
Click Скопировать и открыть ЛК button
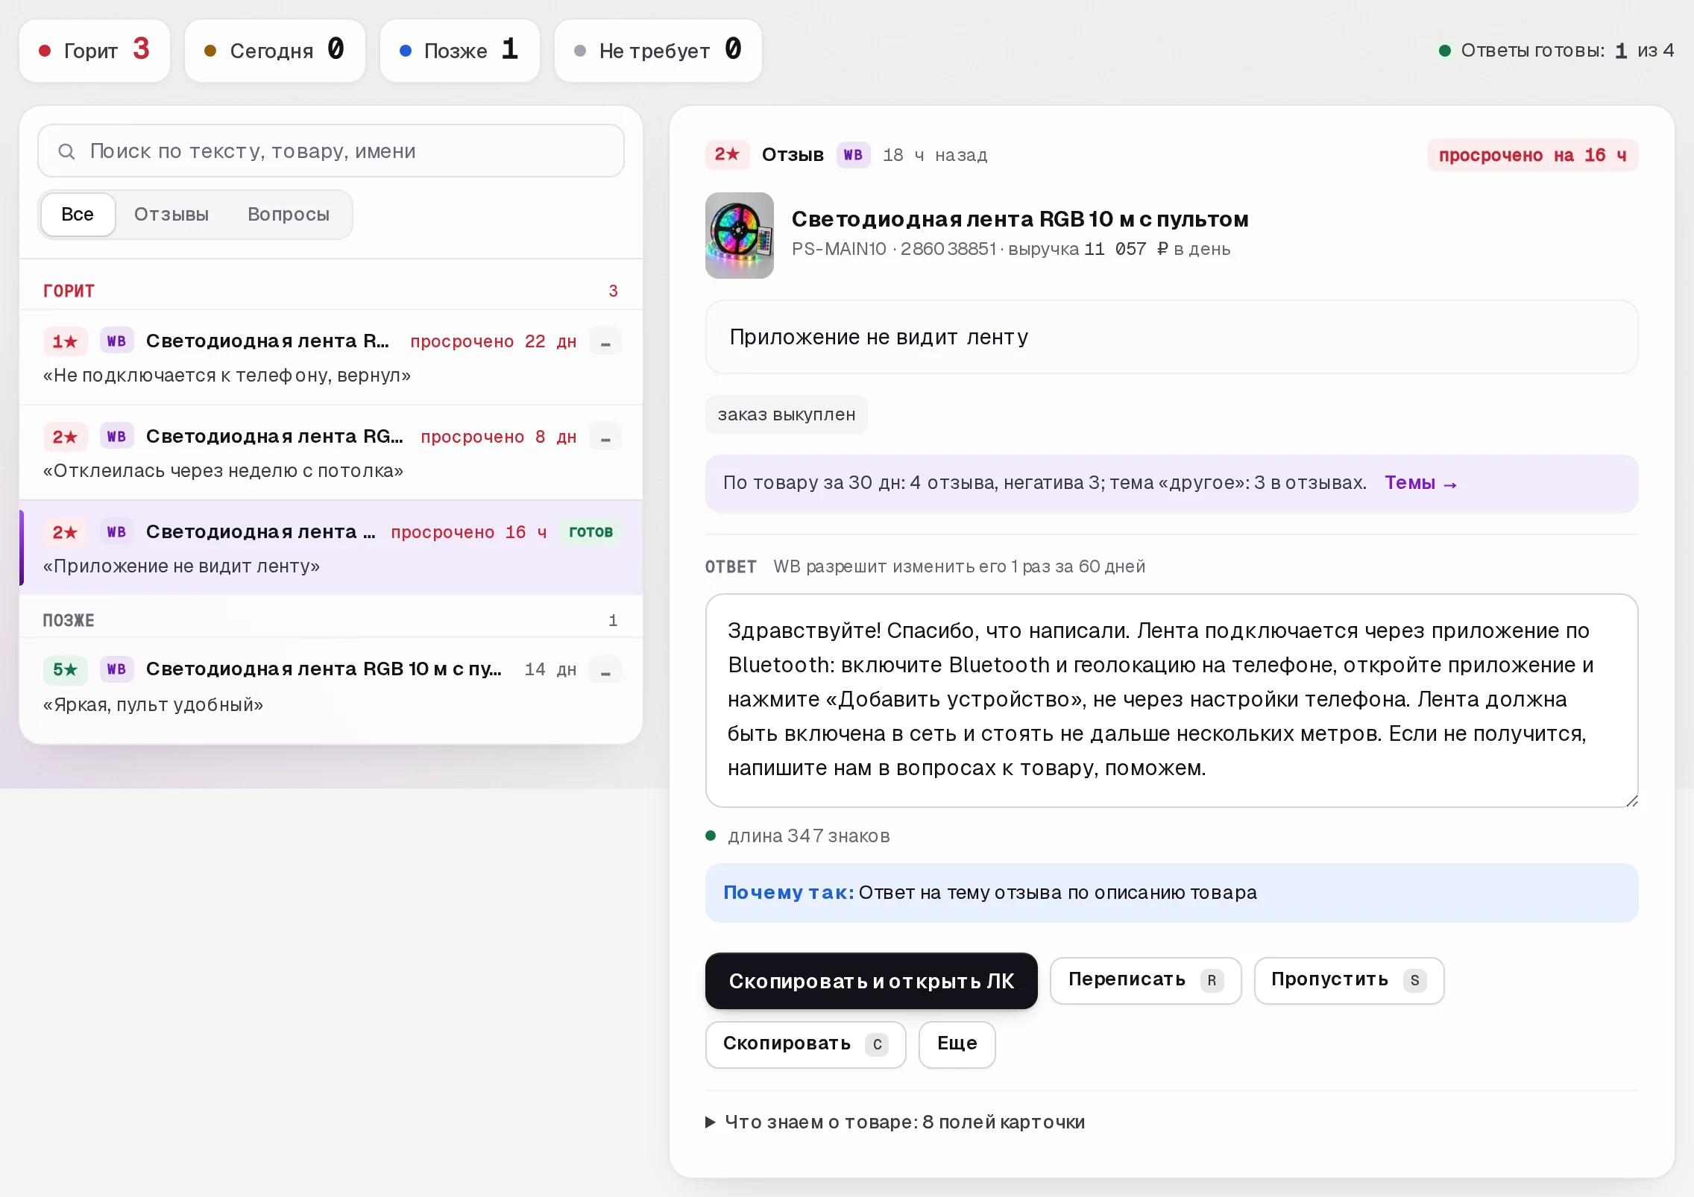[x=871, y=981]
